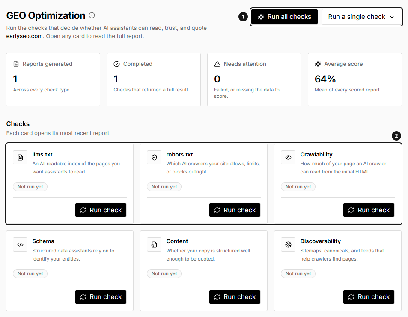Click the Completed stat label
408x317 pixels.
138,64
